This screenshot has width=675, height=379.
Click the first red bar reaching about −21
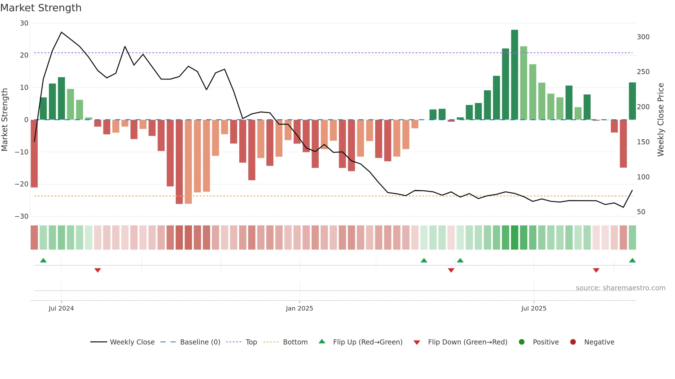34,154
